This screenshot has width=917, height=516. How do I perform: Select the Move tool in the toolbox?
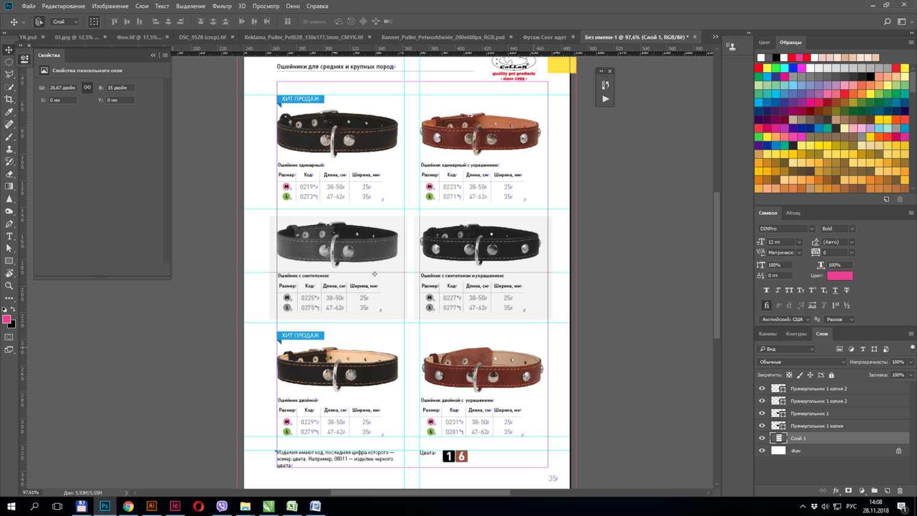point(9,50)
